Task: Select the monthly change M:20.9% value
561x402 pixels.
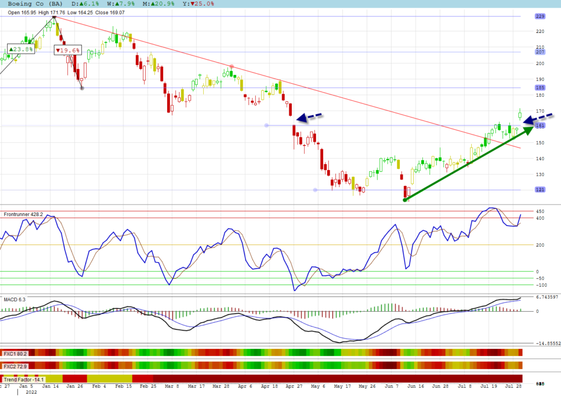Action: tap(158, 4)
